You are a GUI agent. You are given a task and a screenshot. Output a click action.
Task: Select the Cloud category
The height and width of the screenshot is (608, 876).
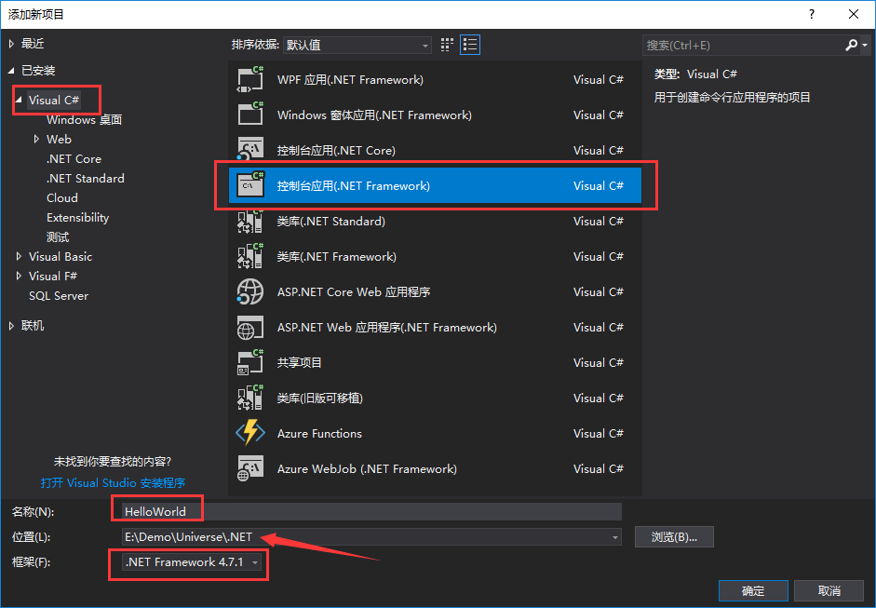point(62,197)
